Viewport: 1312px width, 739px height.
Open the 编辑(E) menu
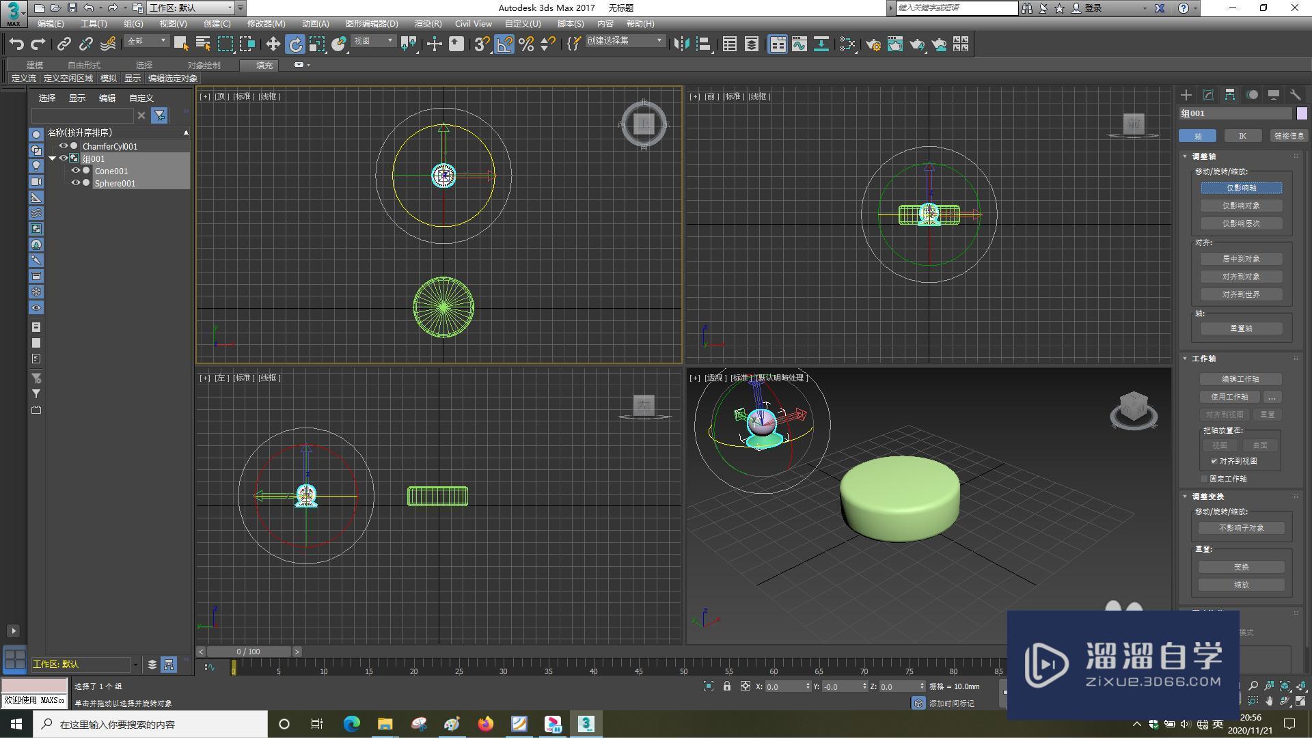[51, 24]
